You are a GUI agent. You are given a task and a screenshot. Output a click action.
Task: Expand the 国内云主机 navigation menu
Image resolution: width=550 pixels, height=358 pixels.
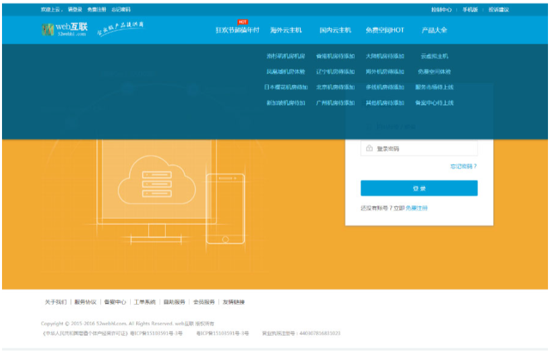pos(335,30)
